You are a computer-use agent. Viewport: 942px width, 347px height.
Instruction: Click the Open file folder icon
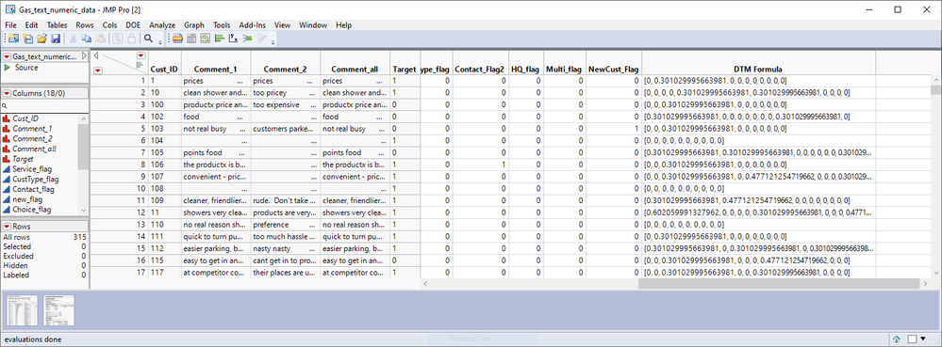(41, 39)
